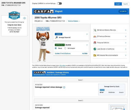Click the Damage reported: minor damage text
This screenshot has width=131, height=110.
[48, 87]
